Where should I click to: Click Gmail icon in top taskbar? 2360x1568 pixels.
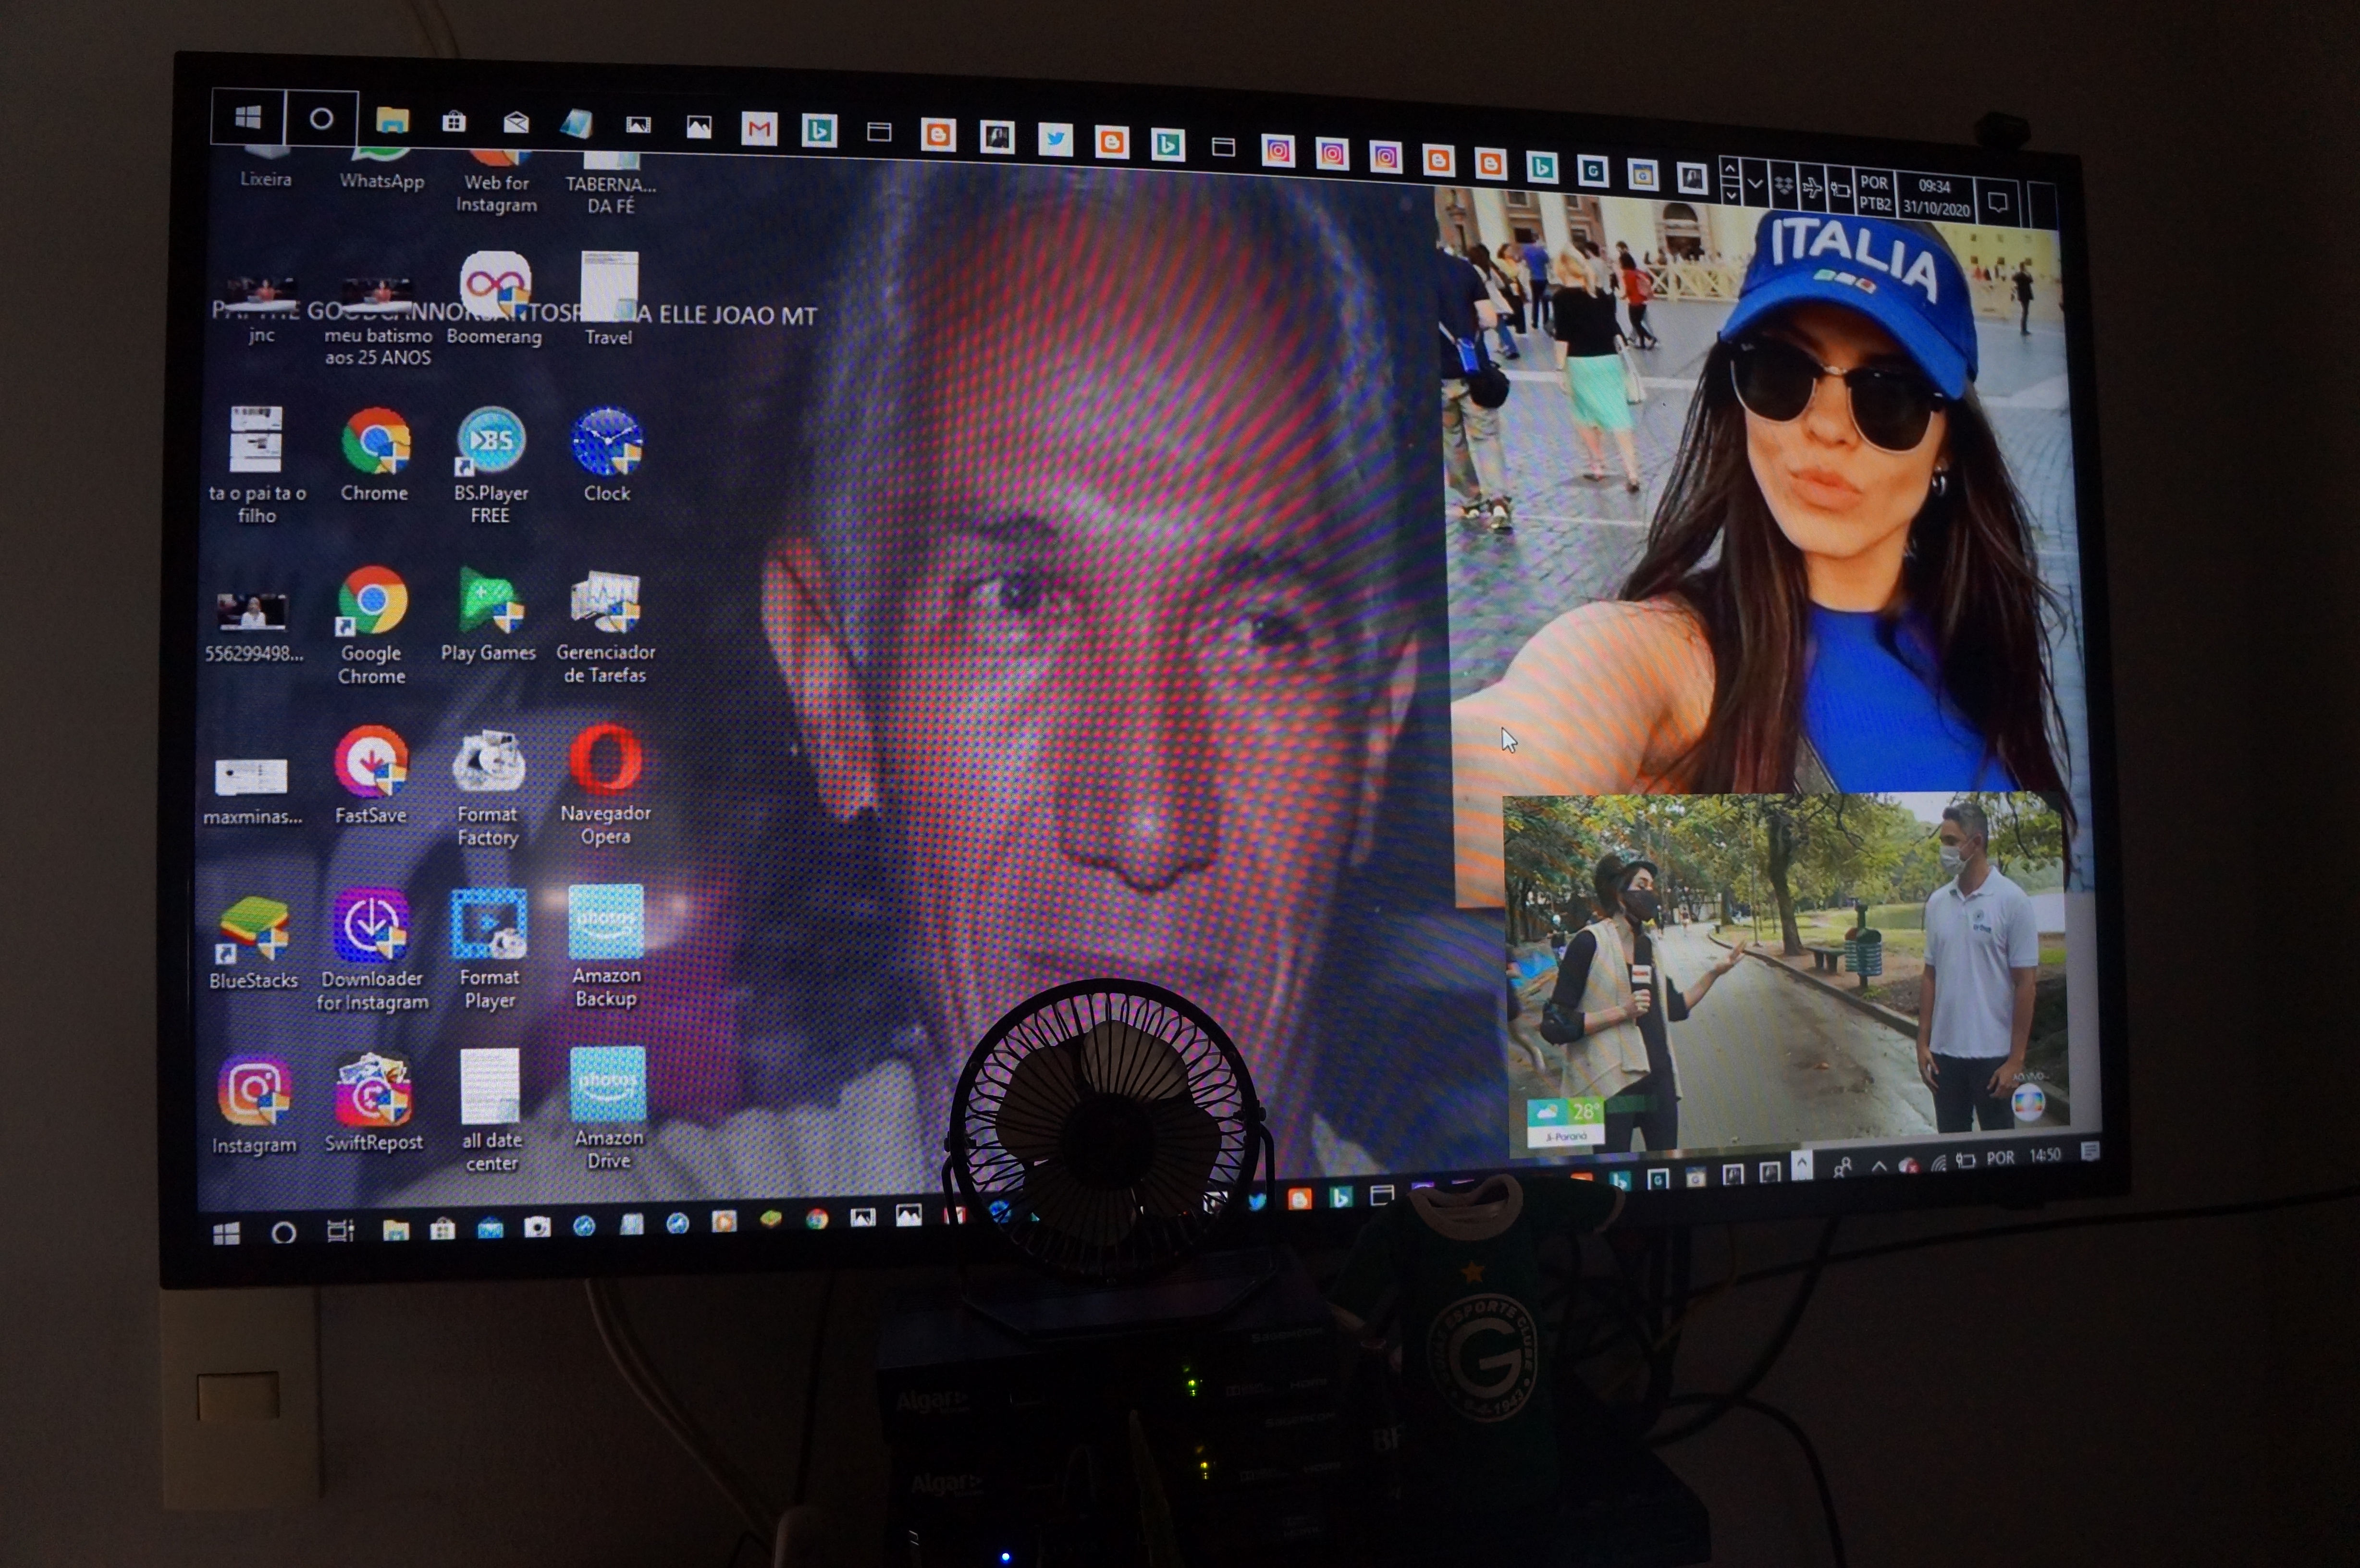click(x=759, y=129)
